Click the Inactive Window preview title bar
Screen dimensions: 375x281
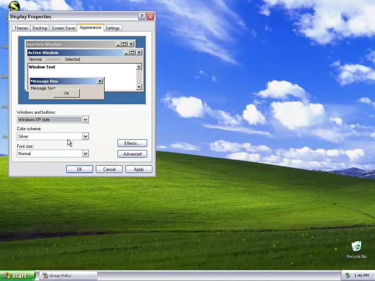pyautogui.click(x=80, y=44)
